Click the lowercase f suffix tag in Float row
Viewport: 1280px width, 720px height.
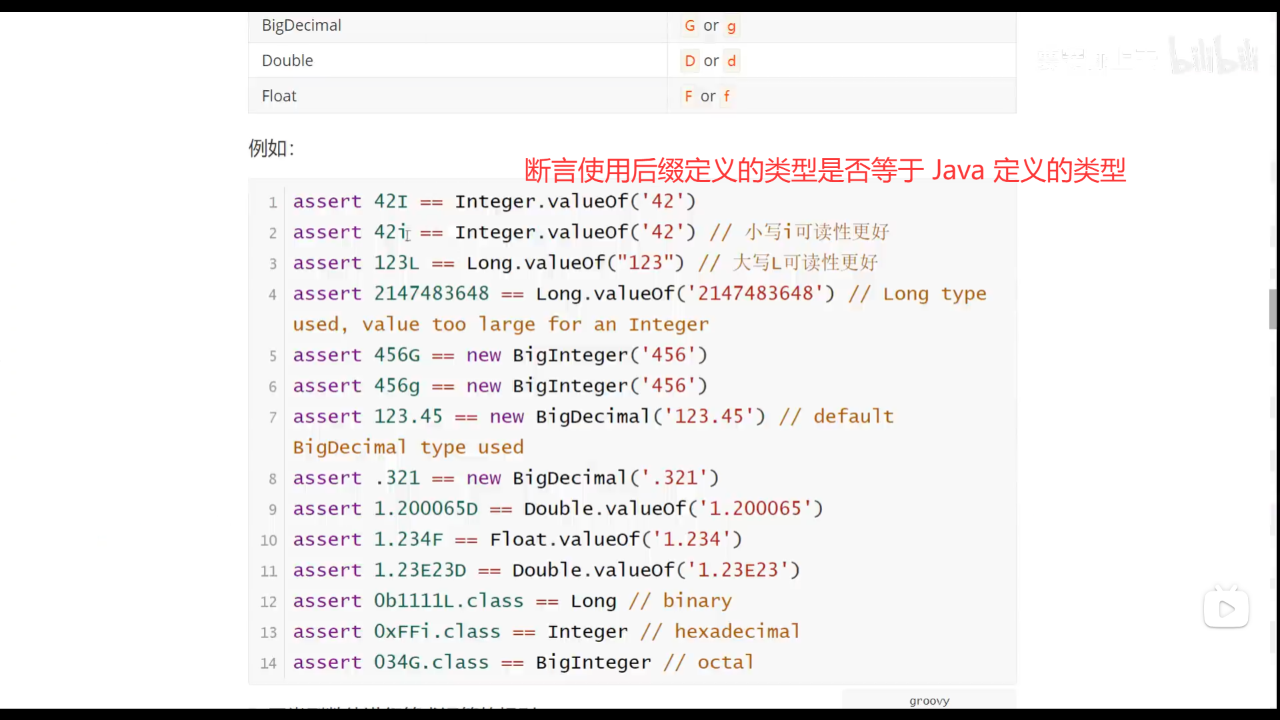tap(727, 96)
